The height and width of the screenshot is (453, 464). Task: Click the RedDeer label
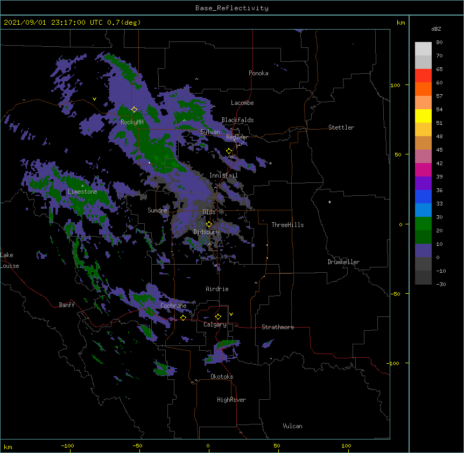tap(237, 137)
